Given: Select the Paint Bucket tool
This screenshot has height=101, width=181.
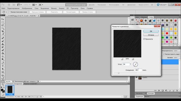Looking at the screenshot, I should coord(3,53).
